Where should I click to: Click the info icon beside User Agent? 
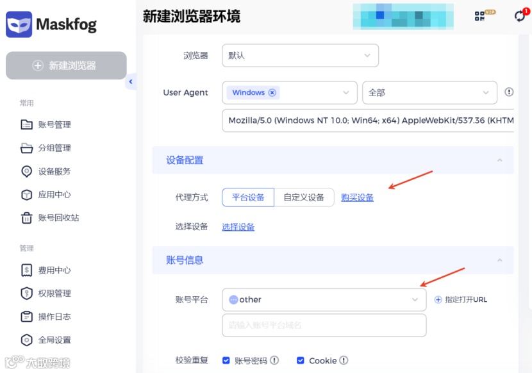(509, 92)
